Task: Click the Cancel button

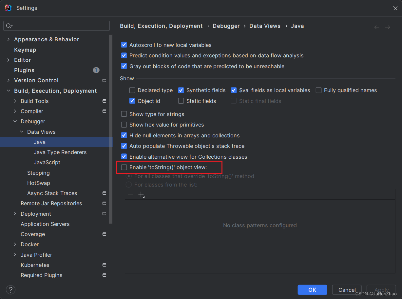Action: (x=347, y=290)
